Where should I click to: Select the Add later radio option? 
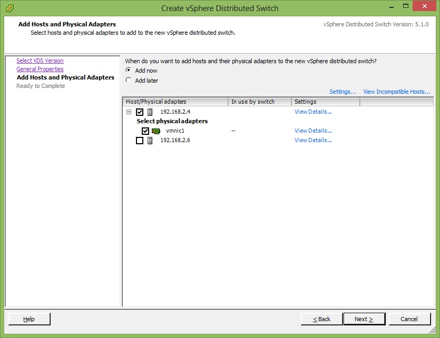(129, 81)
